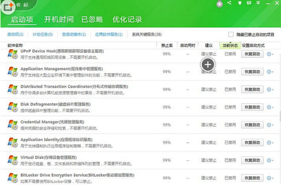
Task: Open 系统关键服务(38) sub-tab
Action: pyautogui.click(x=147, y=34)
